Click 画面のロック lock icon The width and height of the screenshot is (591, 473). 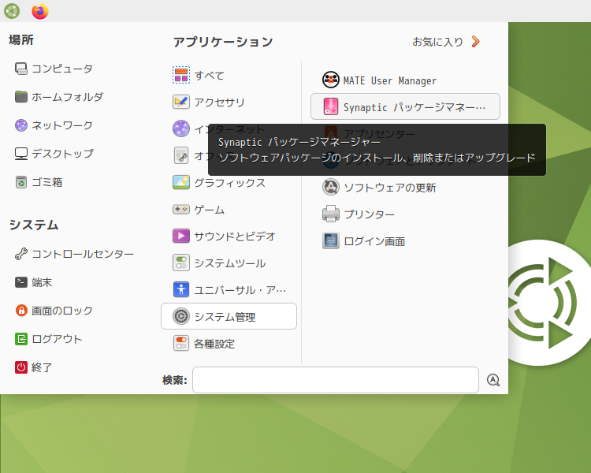pos(21,311)
